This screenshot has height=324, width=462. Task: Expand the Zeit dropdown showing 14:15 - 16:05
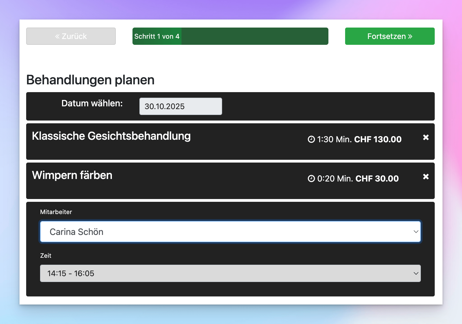230,273
